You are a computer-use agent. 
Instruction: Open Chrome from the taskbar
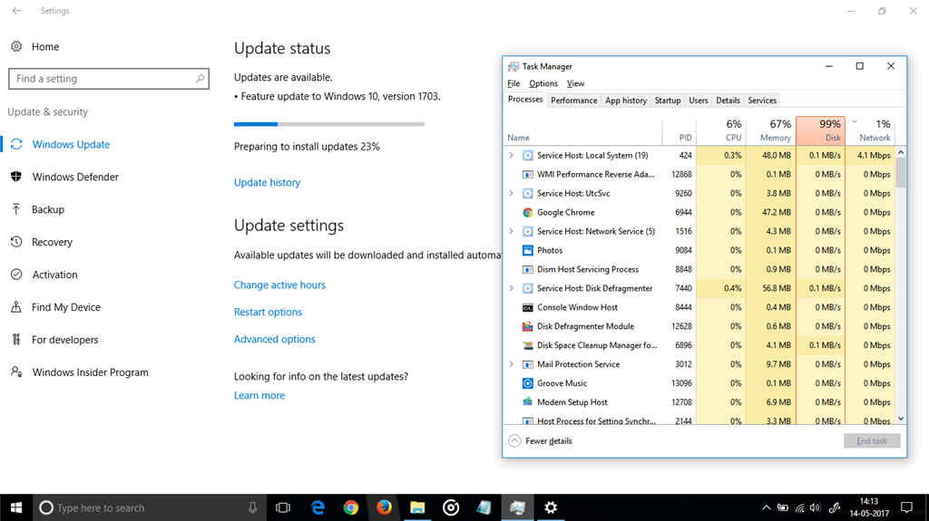(x=351, y=507)
